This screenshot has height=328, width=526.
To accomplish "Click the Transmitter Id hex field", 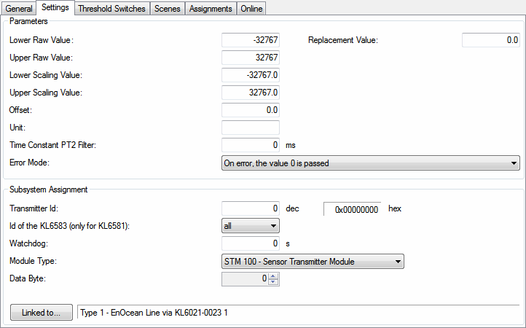I will click(352, 208).
